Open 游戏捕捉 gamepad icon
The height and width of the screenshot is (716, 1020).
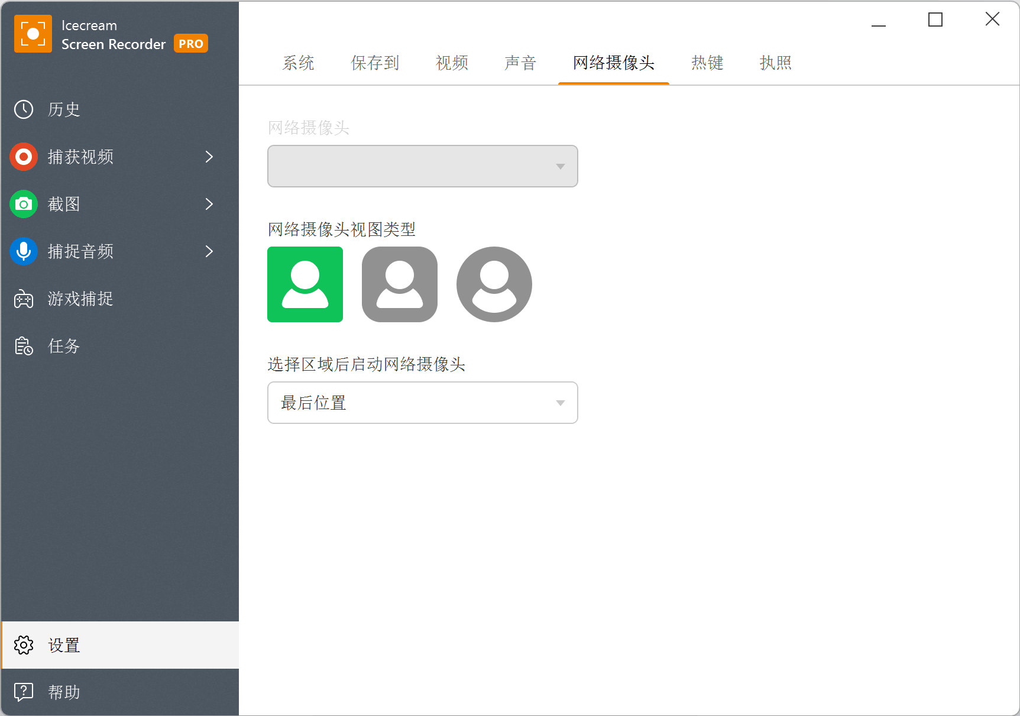24,299
